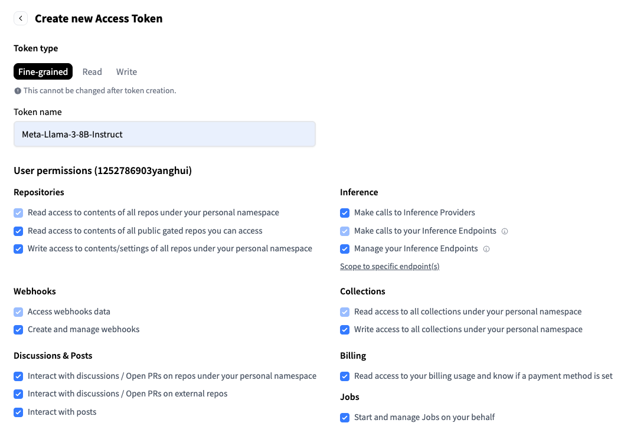Image resolution: width=634 pixels, height=436 pixels.
Task: Uncheck write access to repos contents/settings
Action: click(18, 249)
